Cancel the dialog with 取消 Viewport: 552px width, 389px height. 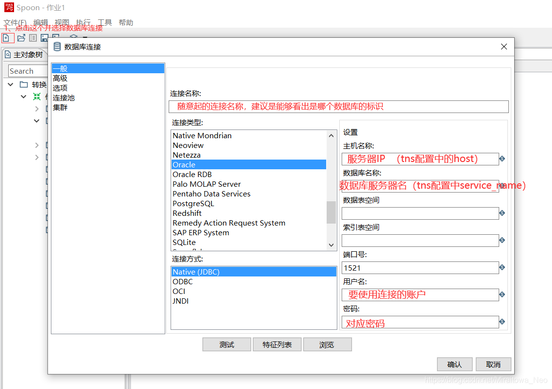[x=493, y=364]
